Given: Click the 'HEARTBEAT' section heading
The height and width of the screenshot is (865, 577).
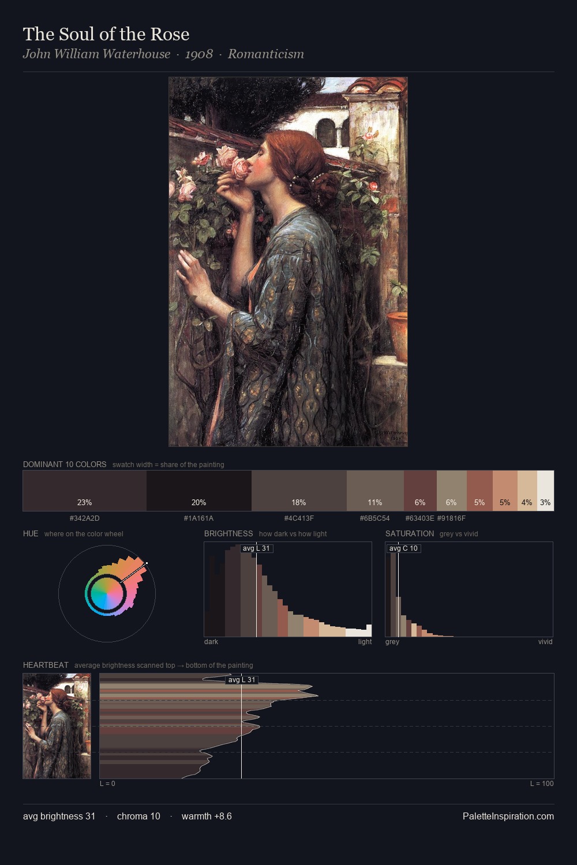Looking at the screenshot, I should (46, 665).
